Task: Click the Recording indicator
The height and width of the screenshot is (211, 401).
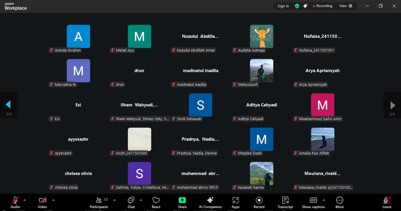Action: point(322,6)
